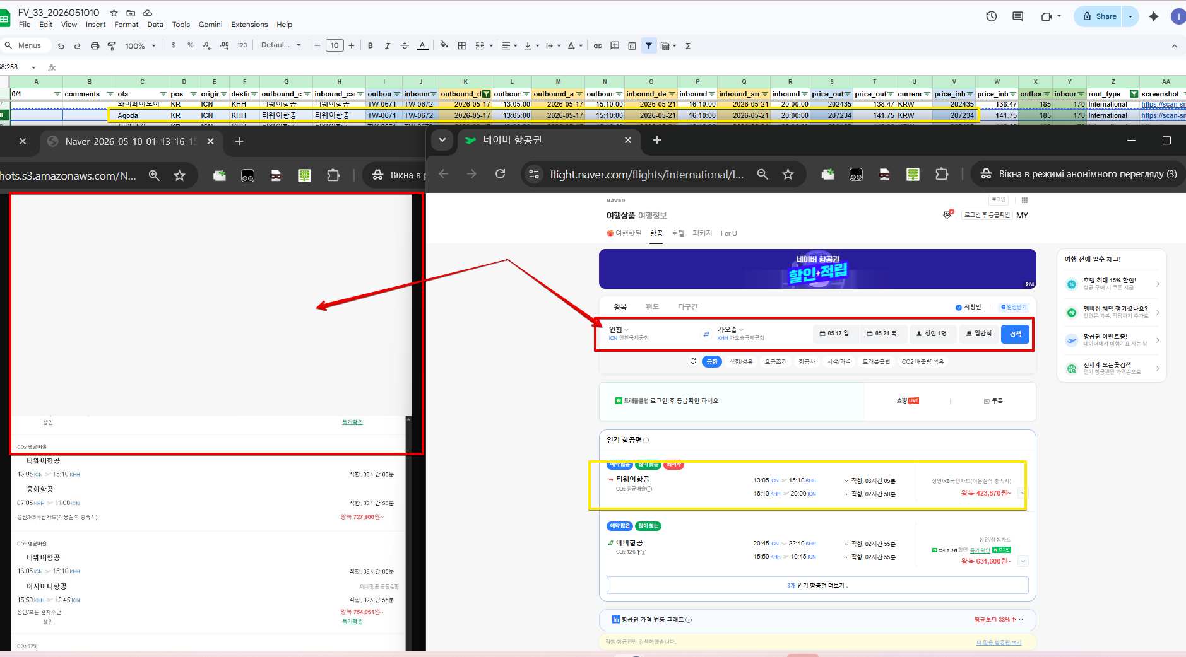Open the 알림받기 alerts button
Image resolution: width=1186 pixels, height=657 pixels.
click(1014, 307)
